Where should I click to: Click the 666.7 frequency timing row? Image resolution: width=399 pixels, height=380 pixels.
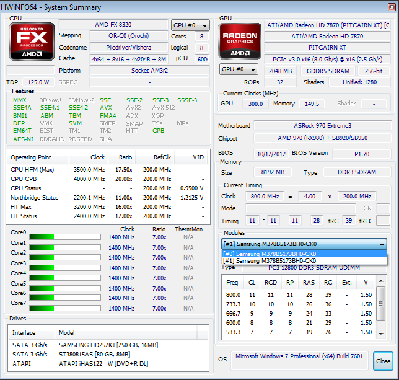pyautogui.click(x=299, y=314)
